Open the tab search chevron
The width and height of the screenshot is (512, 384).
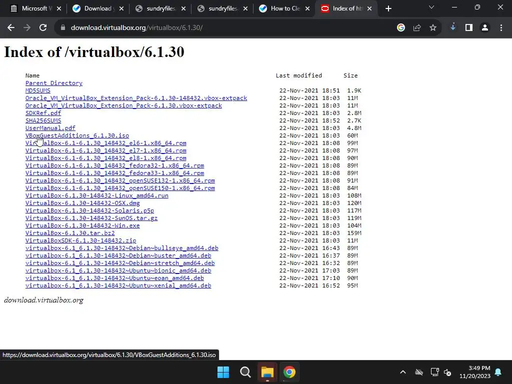[x=431, y=7]
